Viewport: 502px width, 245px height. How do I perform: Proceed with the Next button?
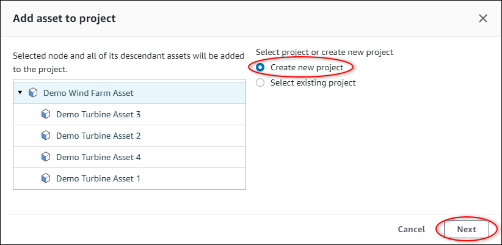tap(467, 229)
